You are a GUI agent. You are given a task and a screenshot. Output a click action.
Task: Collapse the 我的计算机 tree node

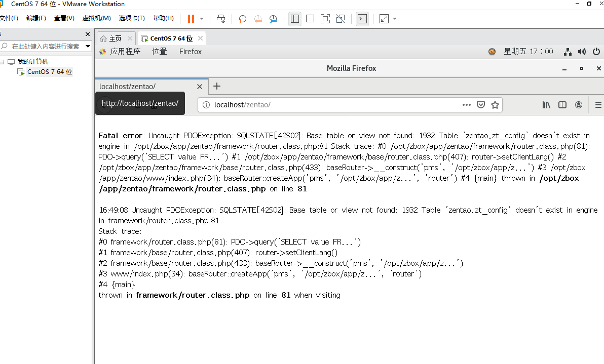[x=2, y=62]
